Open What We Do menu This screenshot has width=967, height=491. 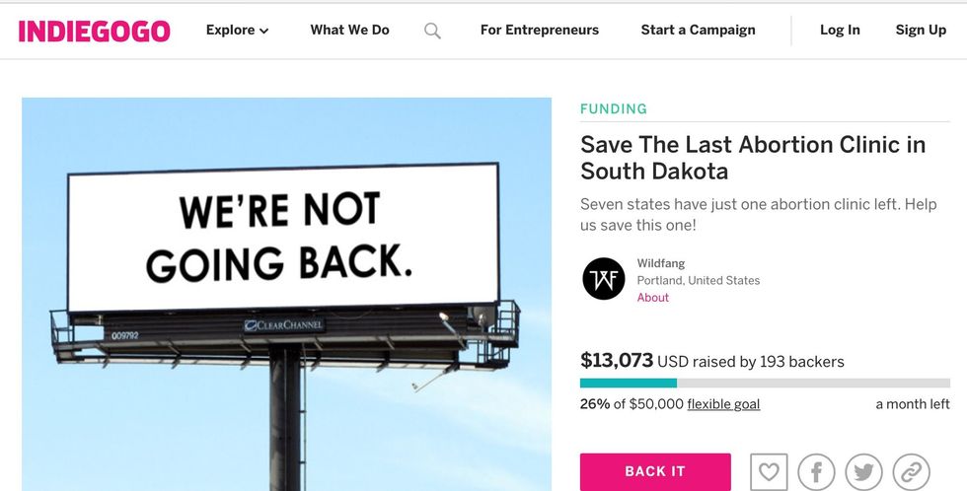point(349,31)
